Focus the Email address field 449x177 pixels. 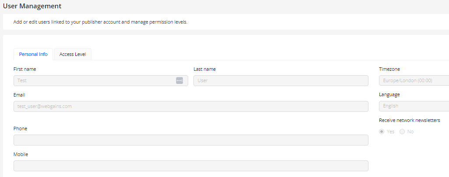pos(191,106)
